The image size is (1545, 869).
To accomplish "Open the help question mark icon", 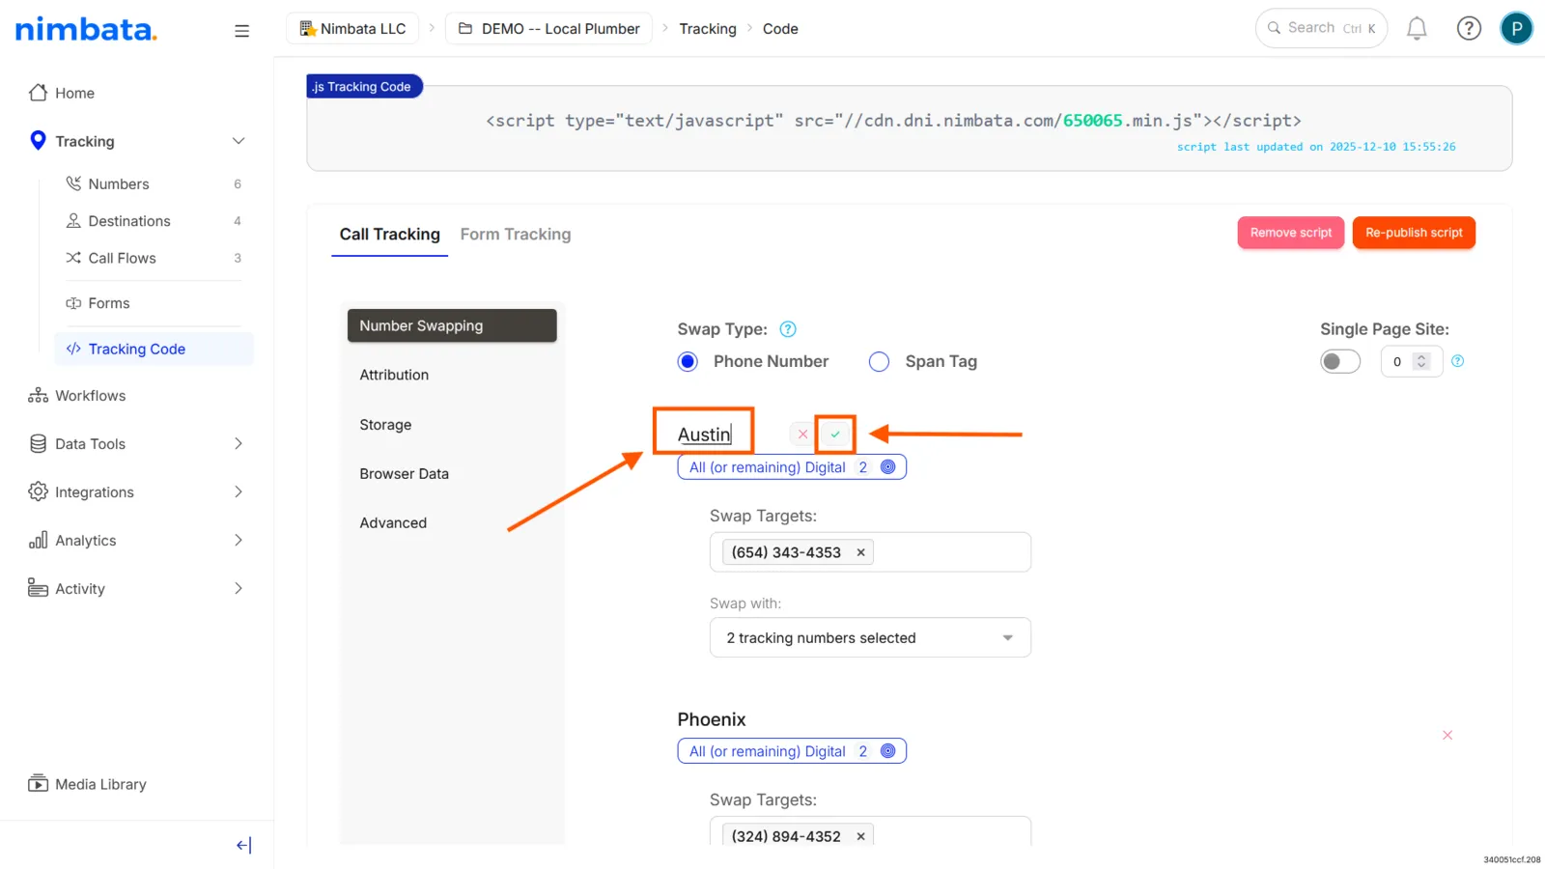I will click(x=1469, y=29).
